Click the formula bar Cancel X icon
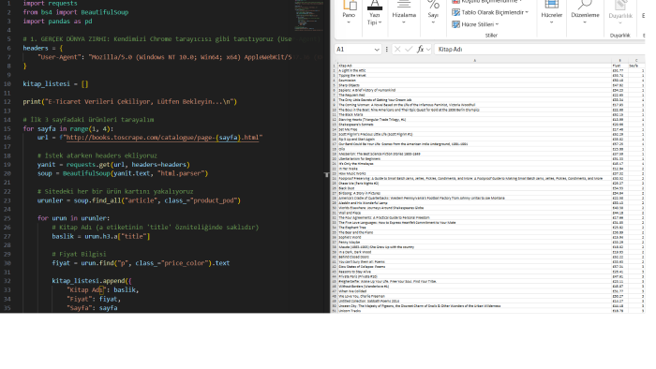The width and height of the screenshot is (656, 369). (397, 50)
